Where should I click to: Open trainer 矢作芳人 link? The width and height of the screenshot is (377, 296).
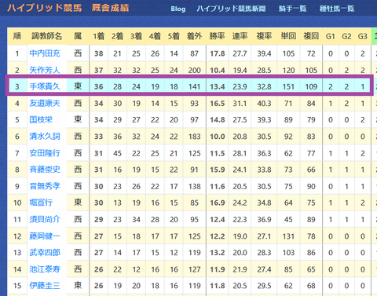[x=45, y=70]
